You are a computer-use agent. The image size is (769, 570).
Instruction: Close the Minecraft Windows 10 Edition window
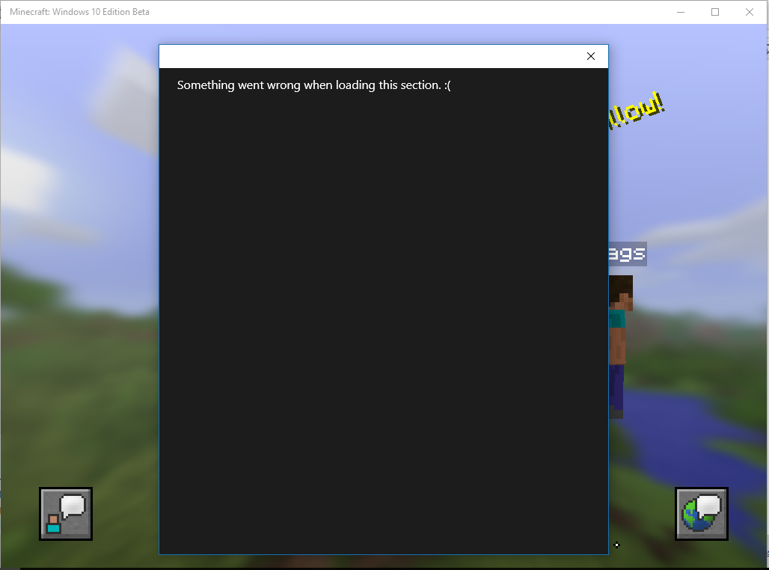(x=750, y=12)
